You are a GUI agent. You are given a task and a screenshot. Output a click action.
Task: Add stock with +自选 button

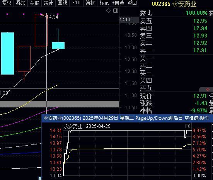[118, 3]
